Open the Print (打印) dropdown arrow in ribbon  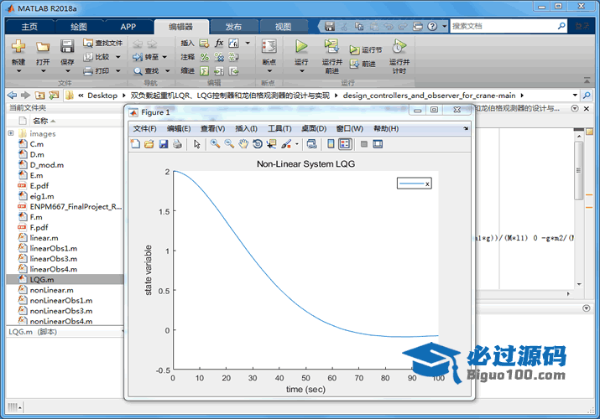pos(117,70)
